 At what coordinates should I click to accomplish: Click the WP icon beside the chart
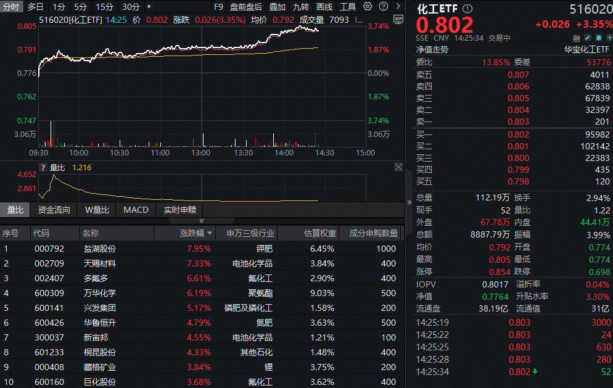tap(398, 19)
